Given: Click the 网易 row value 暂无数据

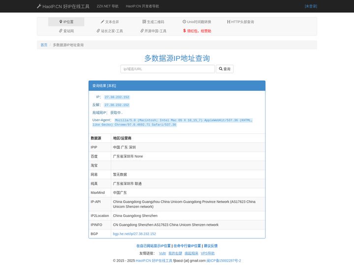Looking at the screenshot, I should click(120, 174).
